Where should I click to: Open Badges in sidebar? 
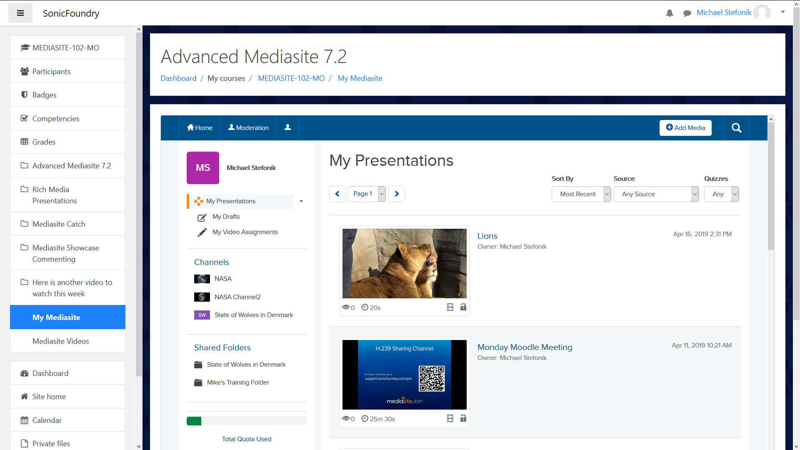point(67,95)
